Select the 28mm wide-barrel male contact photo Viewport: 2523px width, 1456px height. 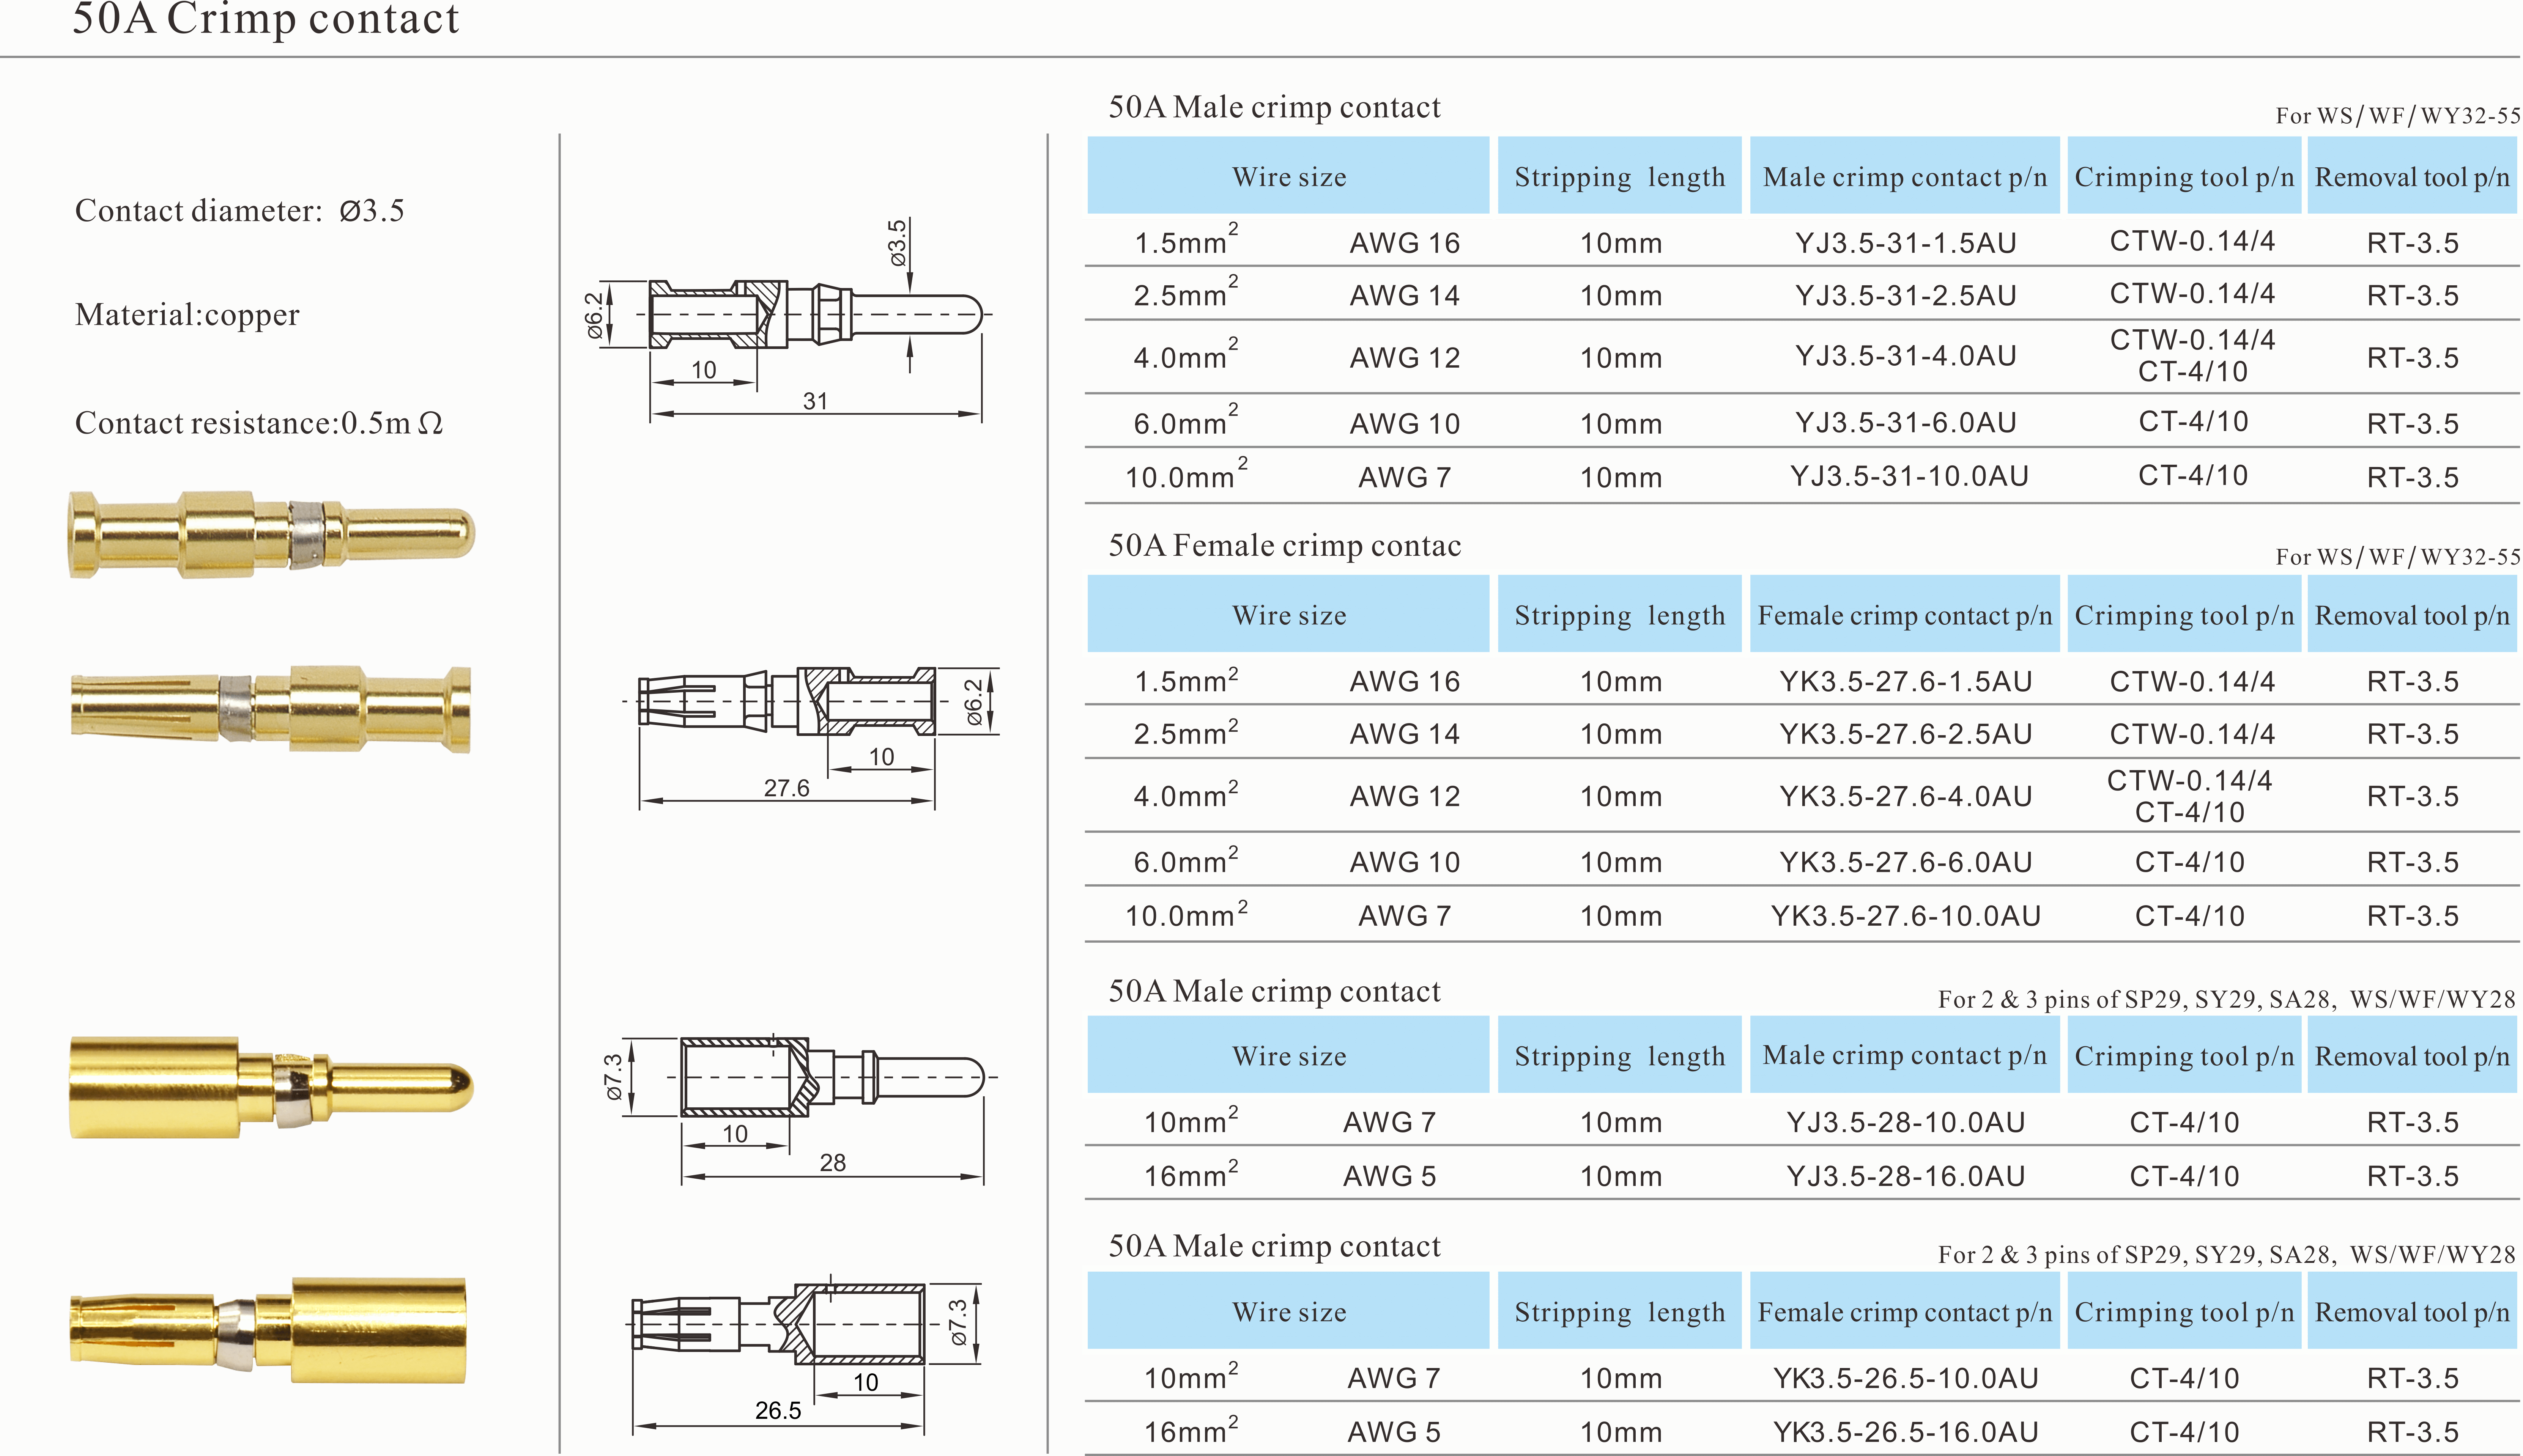coord(271,1087)
